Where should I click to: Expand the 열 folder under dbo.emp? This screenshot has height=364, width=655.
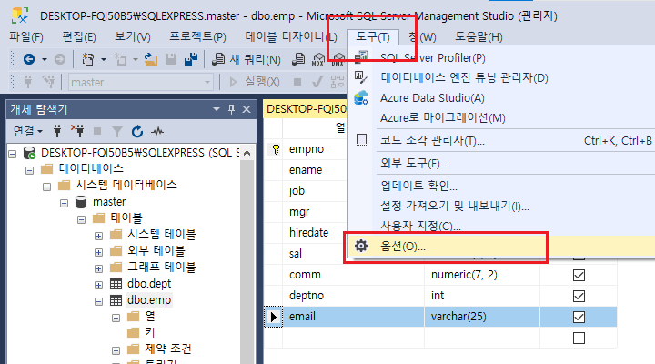(x=116, y=318)
